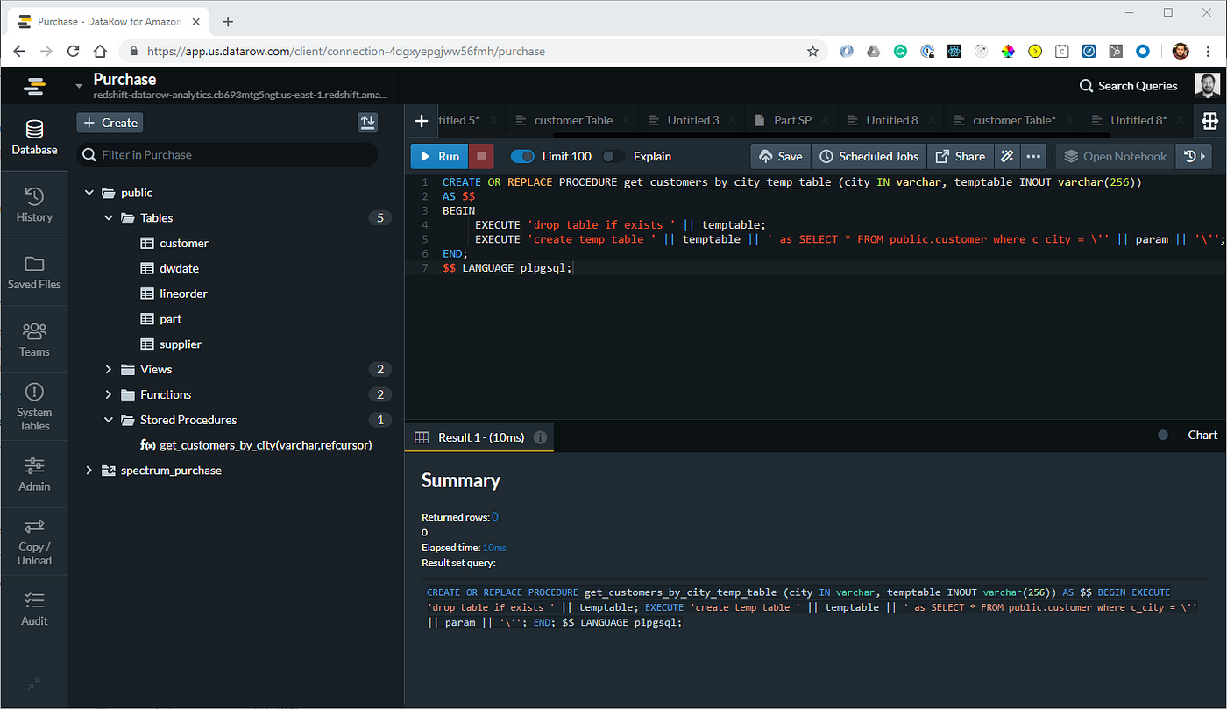Click the split layout icon beside tabs
Screen dimensions: 1227x709
tap(1209, 120)
